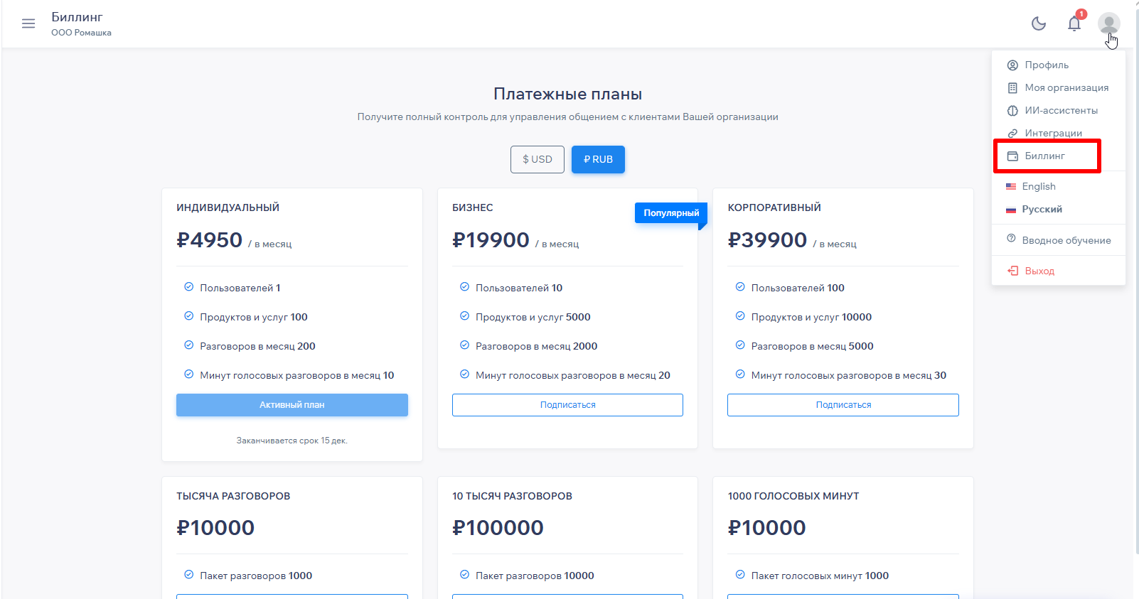Open the hamburger sidebar menu
This screenshot has width=1139, height=599.
point(28,23)
